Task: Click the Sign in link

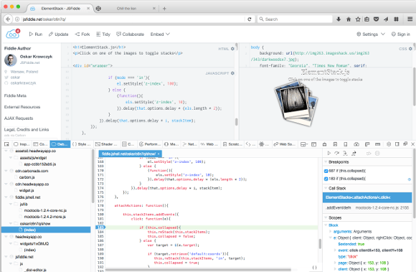Action: click(x=401, y=34)
